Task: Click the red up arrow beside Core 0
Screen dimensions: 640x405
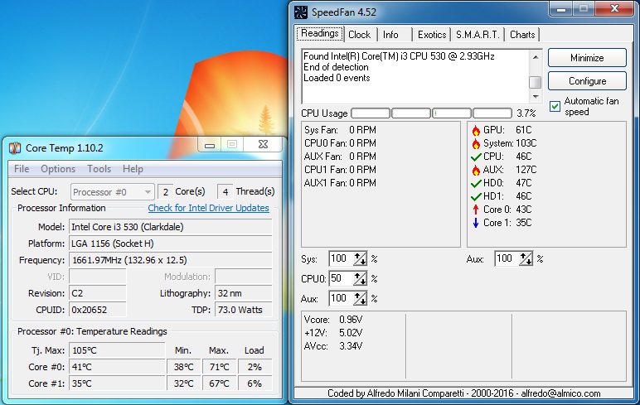Action: click(x=476, y=210)
